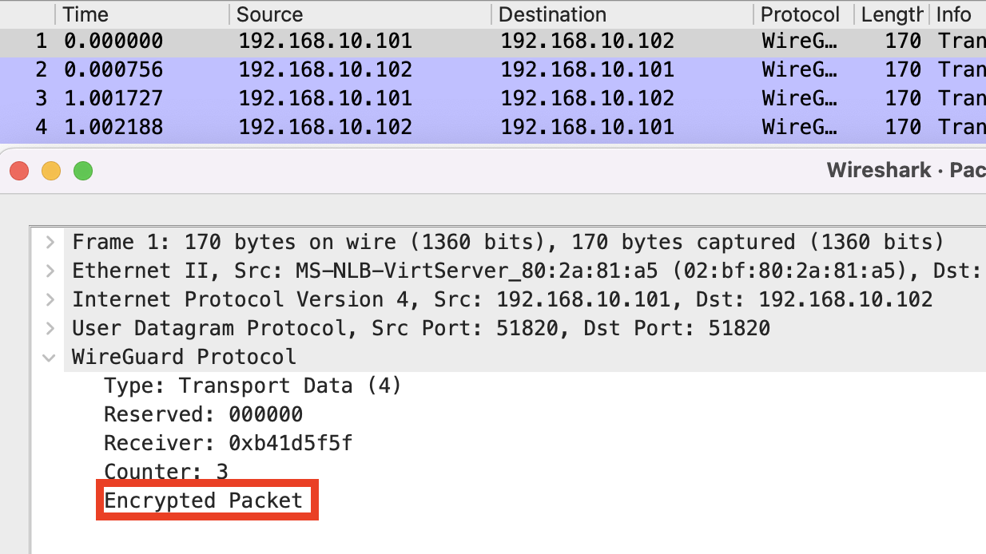Sort by the Length column header
The width and height of the screenshot is (986, 554).
click(x=891, y=14)
